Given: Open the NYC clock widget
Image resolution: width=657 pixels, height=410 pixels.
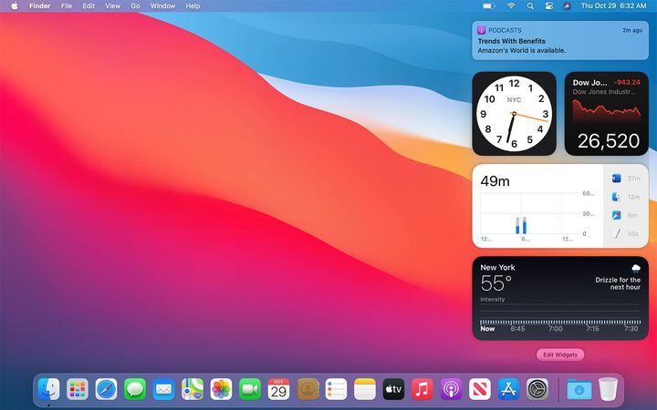Looking at the screenshot, I should [514, 113].
